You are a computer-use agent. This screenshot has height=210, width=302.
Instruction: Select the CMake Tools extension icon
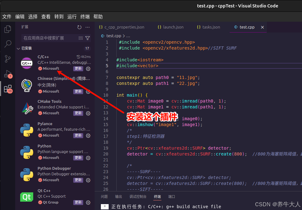pyautogui.click(x=27, y=108)
